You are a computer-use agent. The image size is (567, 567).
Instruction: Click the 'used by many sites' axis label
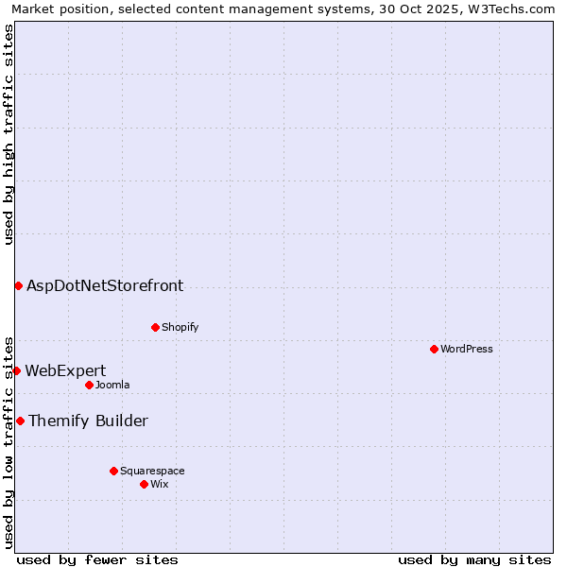click(x=474, y=559)
